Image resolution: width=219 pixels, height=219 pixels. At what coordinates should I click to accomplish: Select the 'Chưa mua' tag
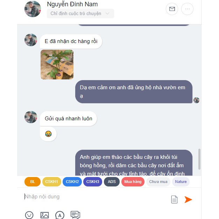click(158, 182)
